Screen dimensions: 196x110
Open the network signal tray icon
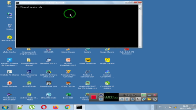pos(175,107)
